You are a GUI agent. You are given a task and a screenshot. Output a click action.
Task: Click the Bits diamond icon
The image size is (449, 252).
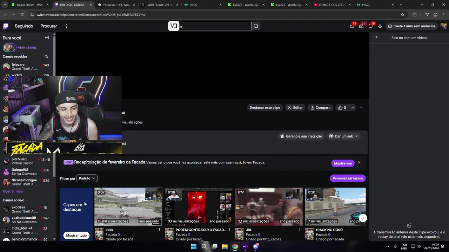coord(380,26)
